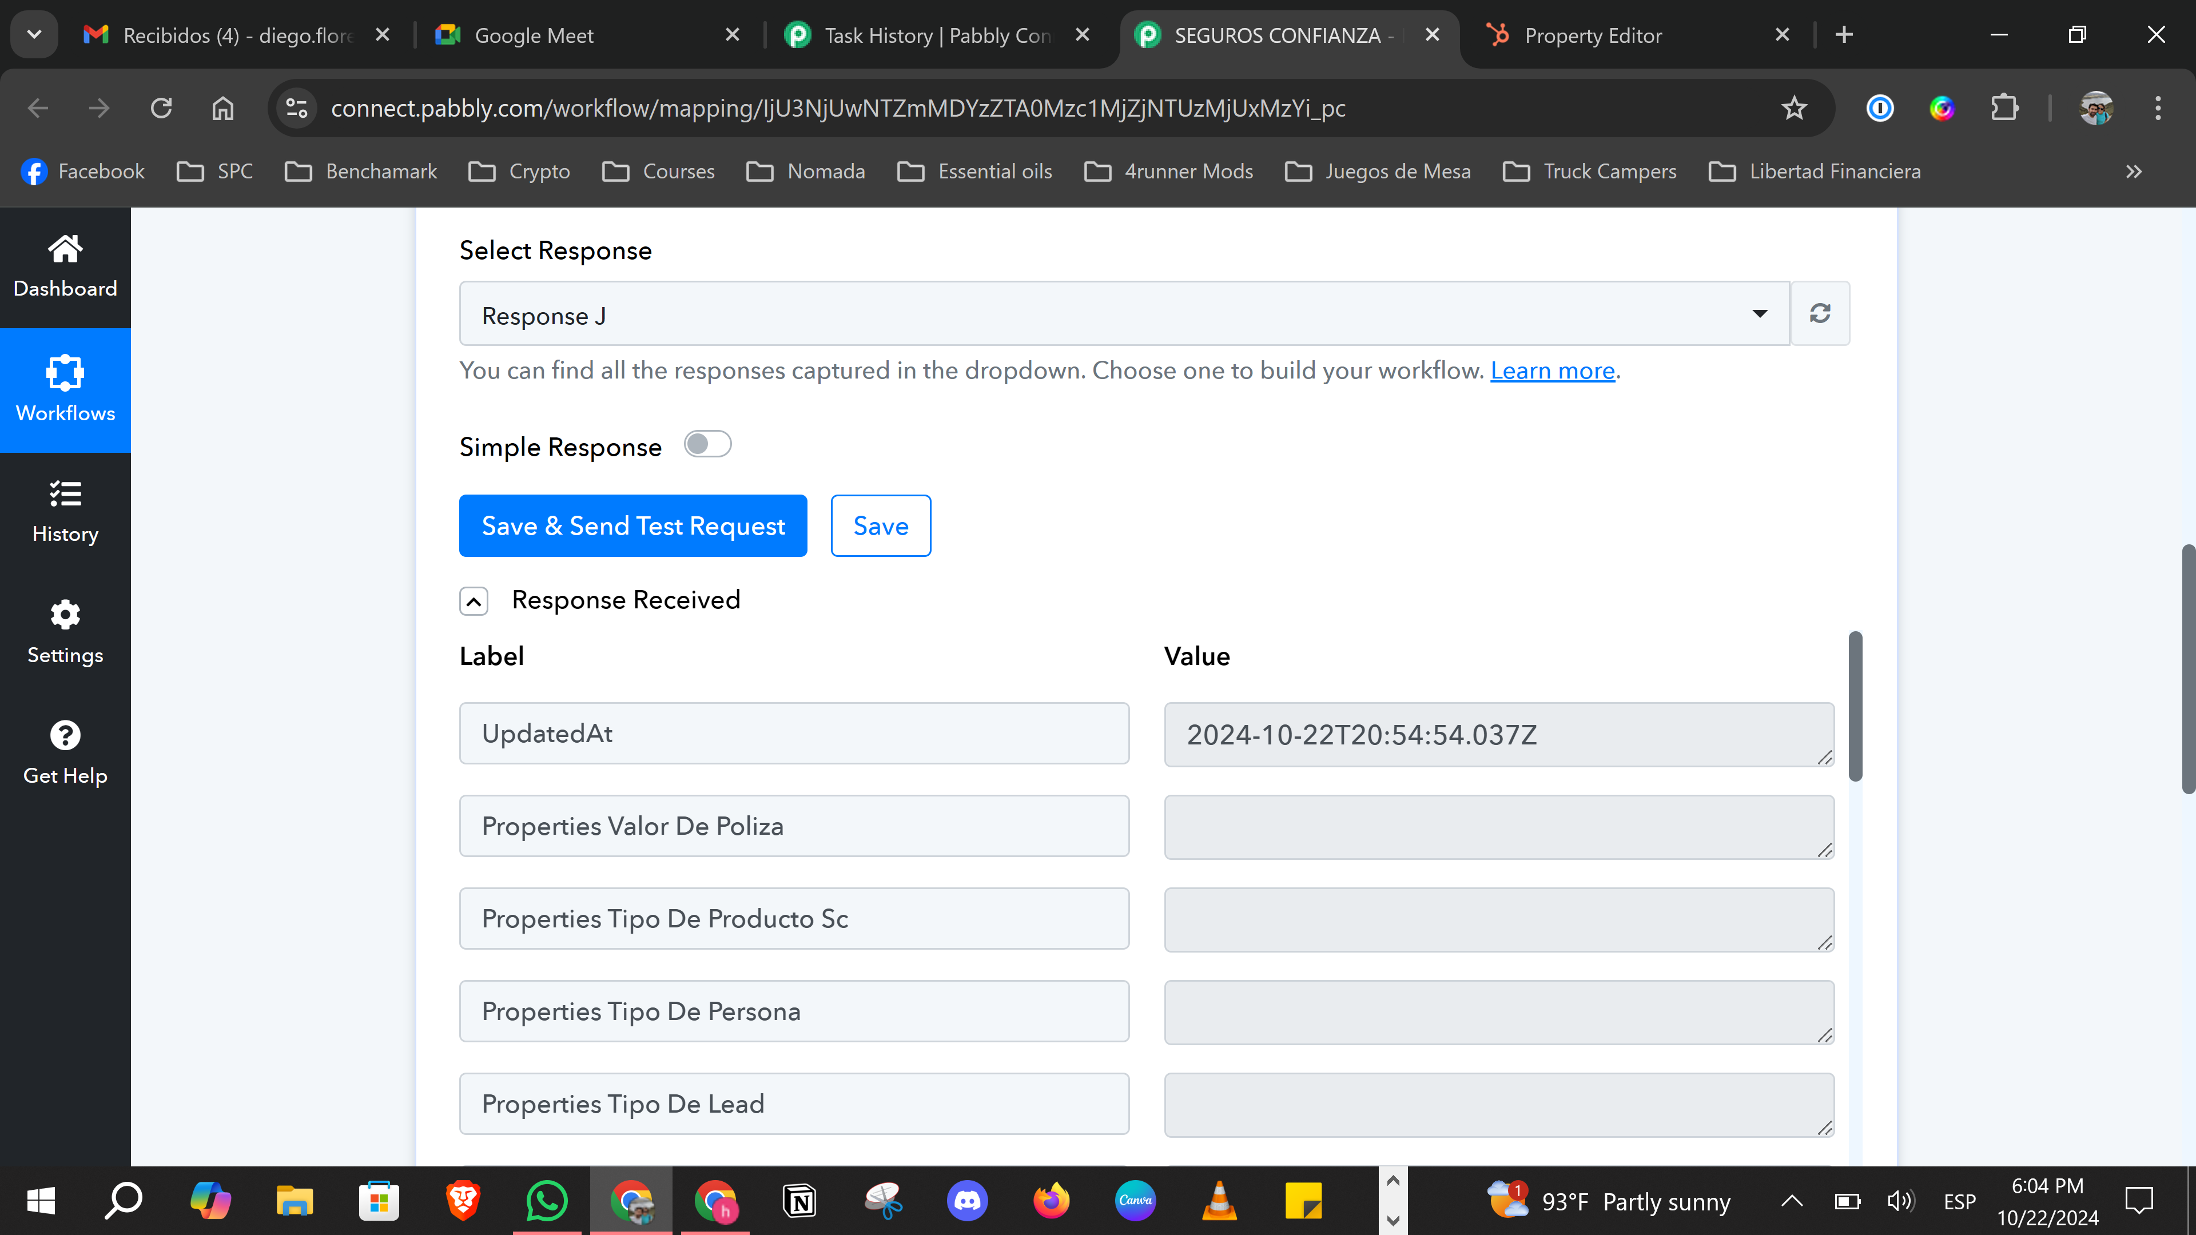Open the volume control in system tray
This screenshot has height=1235, width=2196.
click(1900, 1201)
